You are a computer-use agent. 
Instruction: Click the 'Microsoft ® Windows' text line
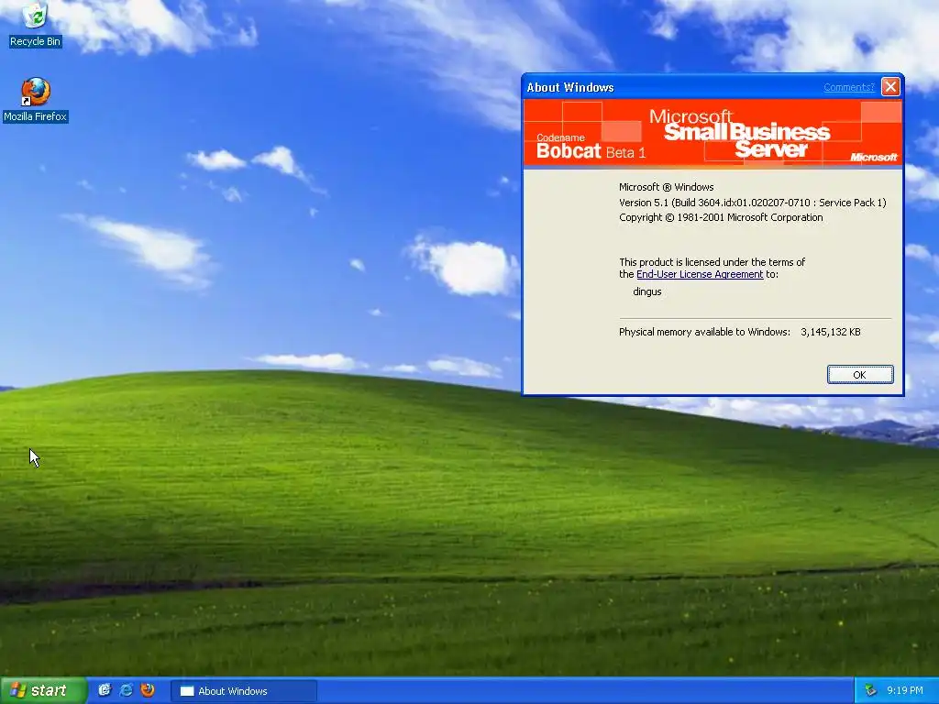[x=667, y=187]
